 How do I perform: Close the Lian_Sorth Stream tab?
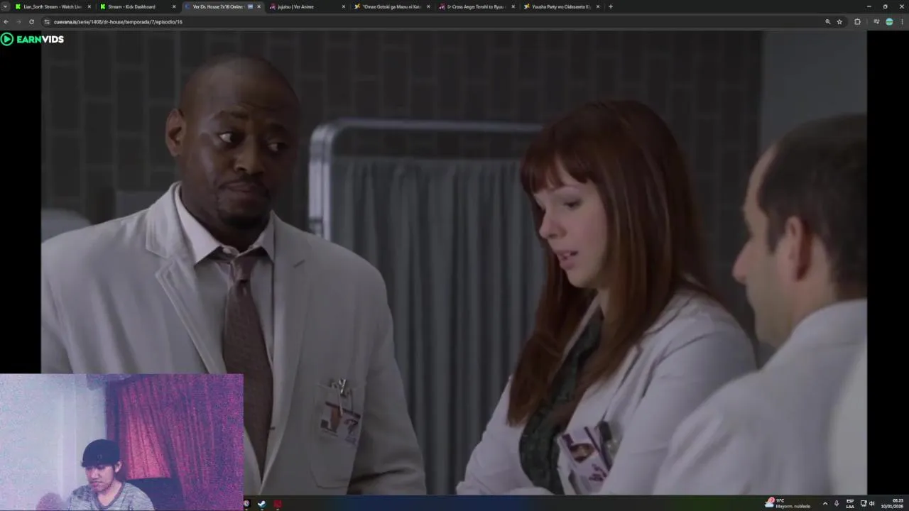[x=89, y=6]
